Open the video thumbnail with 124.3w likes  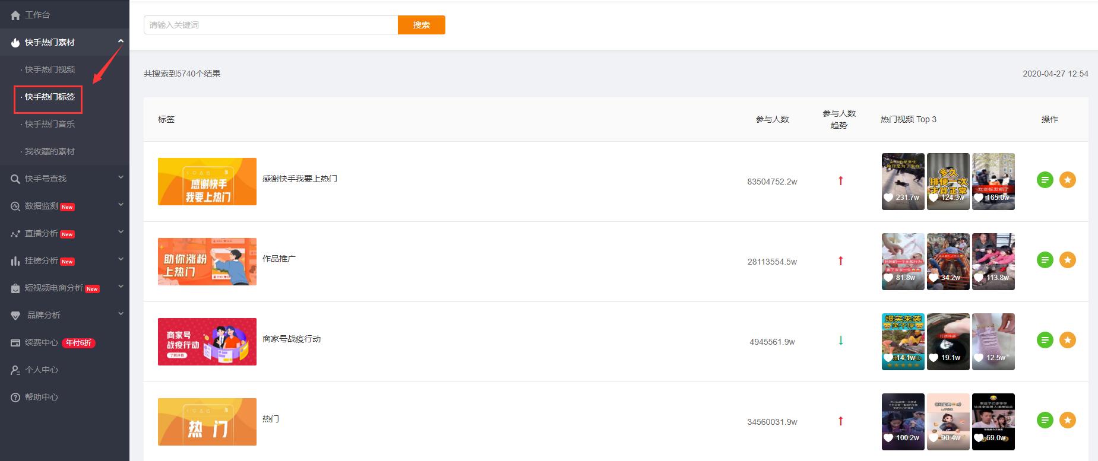coord(948,182)
